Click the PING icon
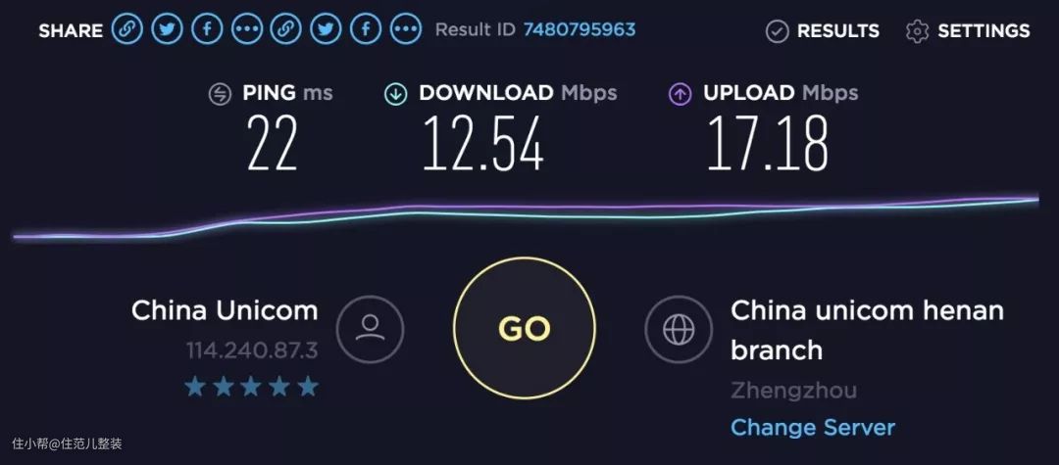 point(221,94)
